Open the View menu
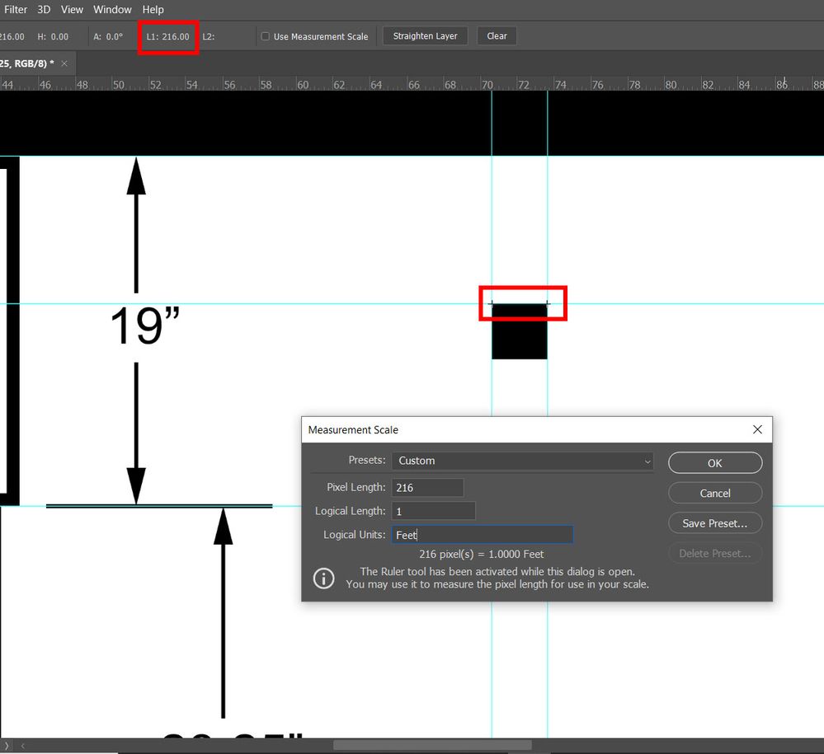This screenshot has height=754, width=824. [x=72, y=9]
